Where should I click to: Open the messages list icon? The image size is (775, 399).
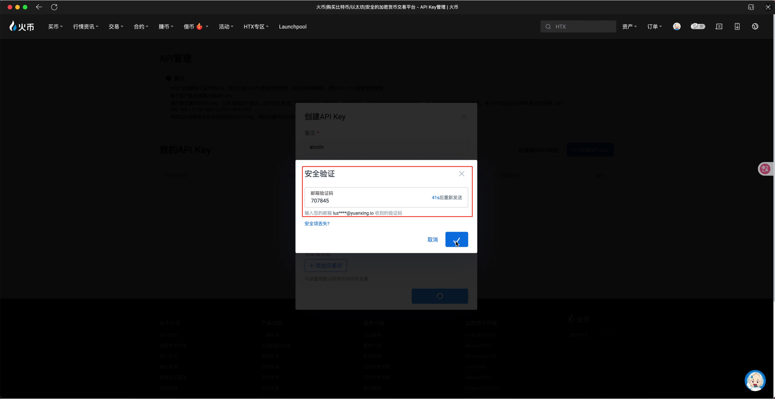719,26
